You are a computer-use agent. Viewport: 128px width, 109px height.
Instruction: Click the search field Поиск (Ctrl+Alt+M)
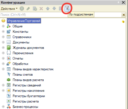pos(61,15)
